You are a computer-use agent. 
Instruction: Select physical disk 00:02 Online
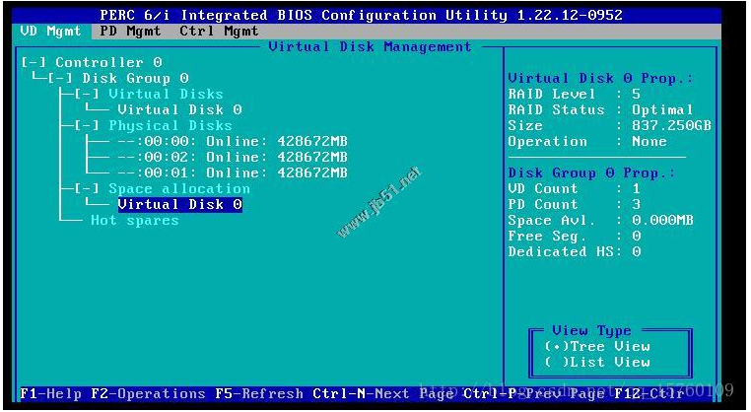click(233, 158)
